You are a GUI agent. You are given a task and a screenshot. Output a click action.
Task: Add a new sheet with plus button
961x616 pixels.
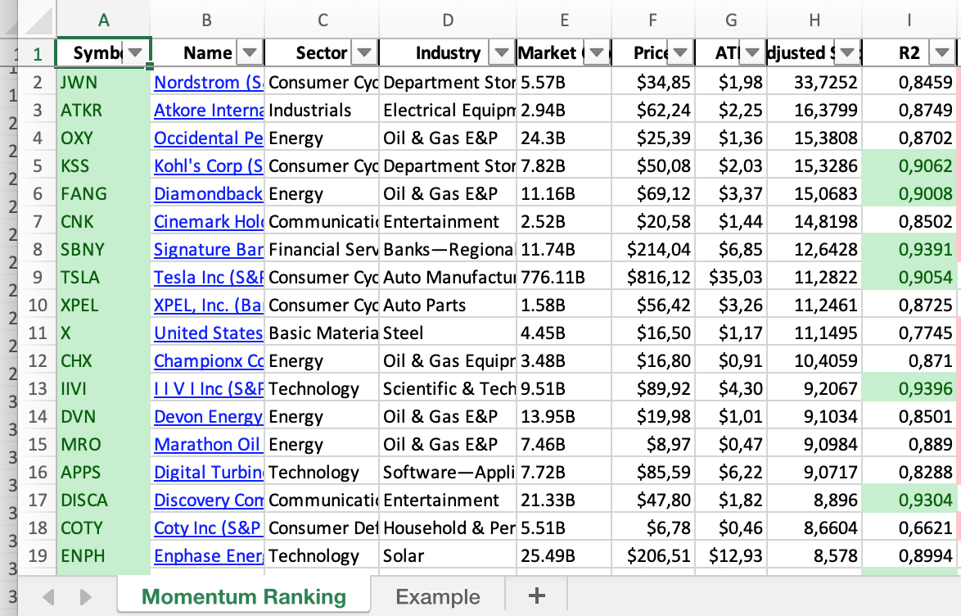536,596
